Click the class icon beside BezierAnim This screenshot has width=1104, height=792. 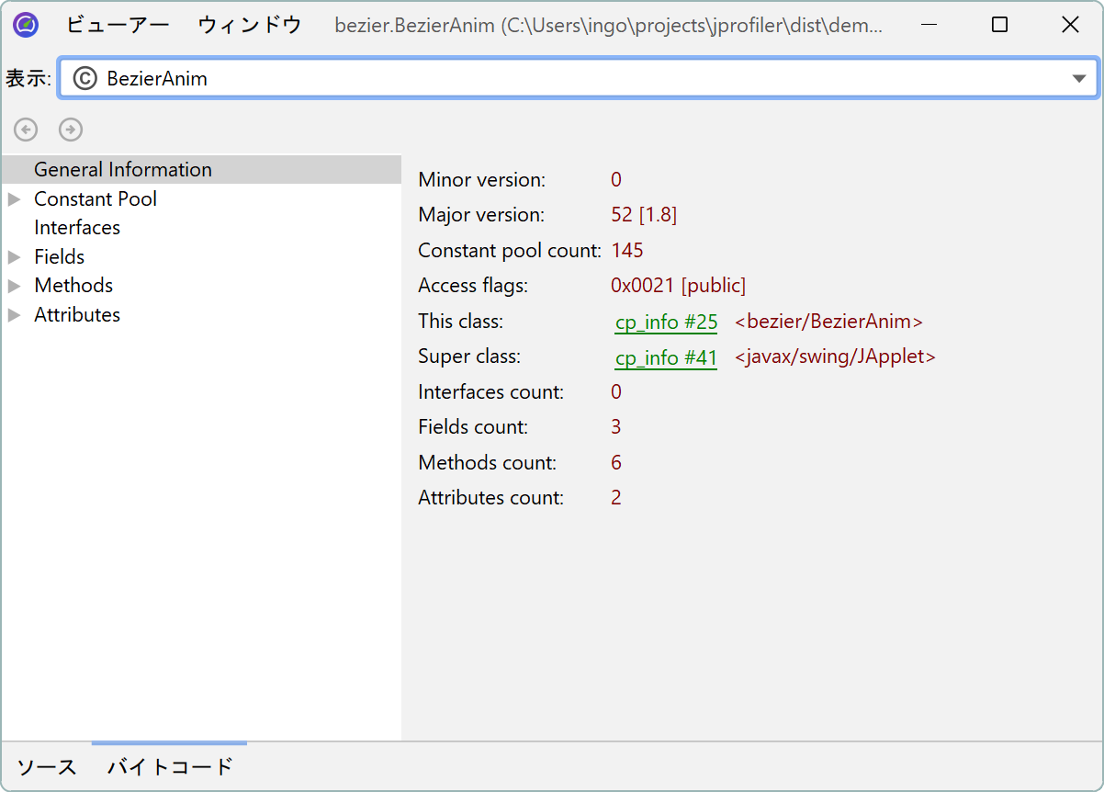pos(84,79)
